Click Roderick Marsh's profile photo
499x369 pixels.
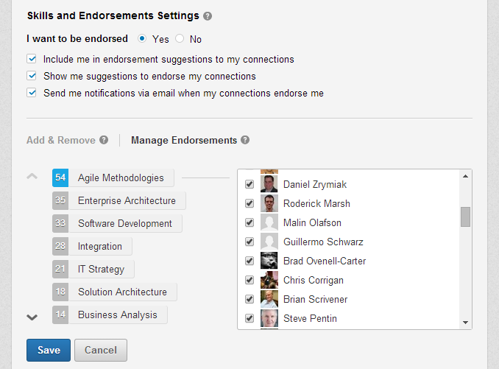pyautogui.click(x=269, y=203)
